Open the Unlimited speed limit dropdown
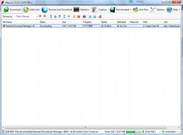The image size is (183, 135). [170, 132]
